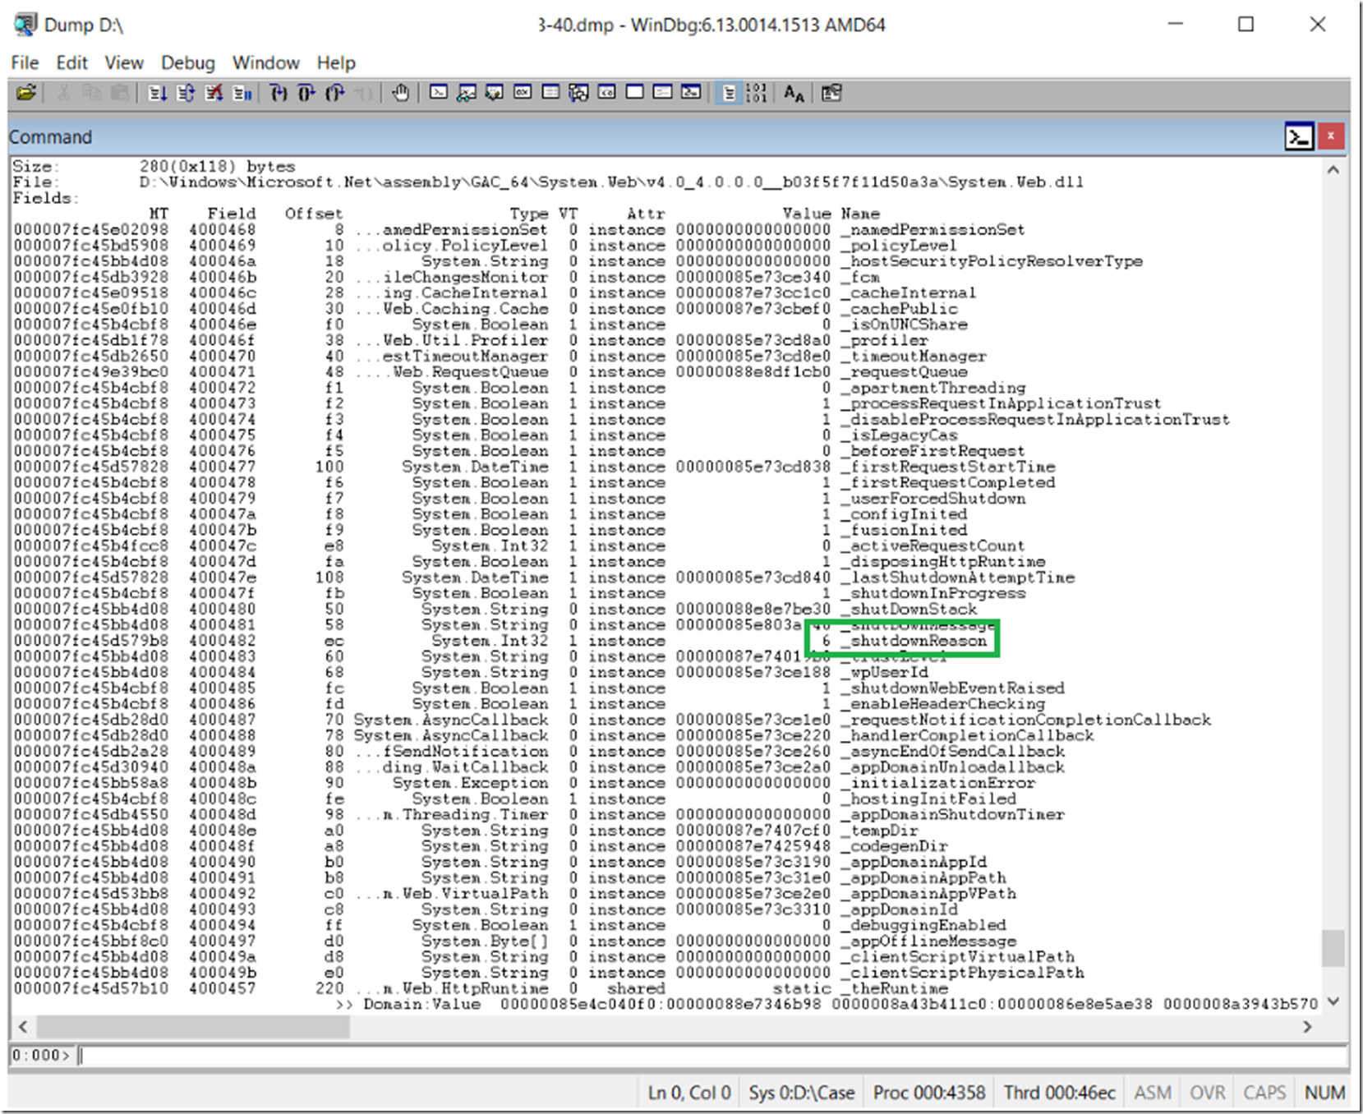Click the '_requestQueue' field name

904,371
